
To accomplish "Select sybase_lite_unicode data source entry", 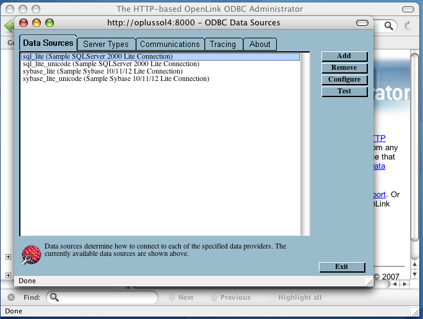I will point(115,79).
